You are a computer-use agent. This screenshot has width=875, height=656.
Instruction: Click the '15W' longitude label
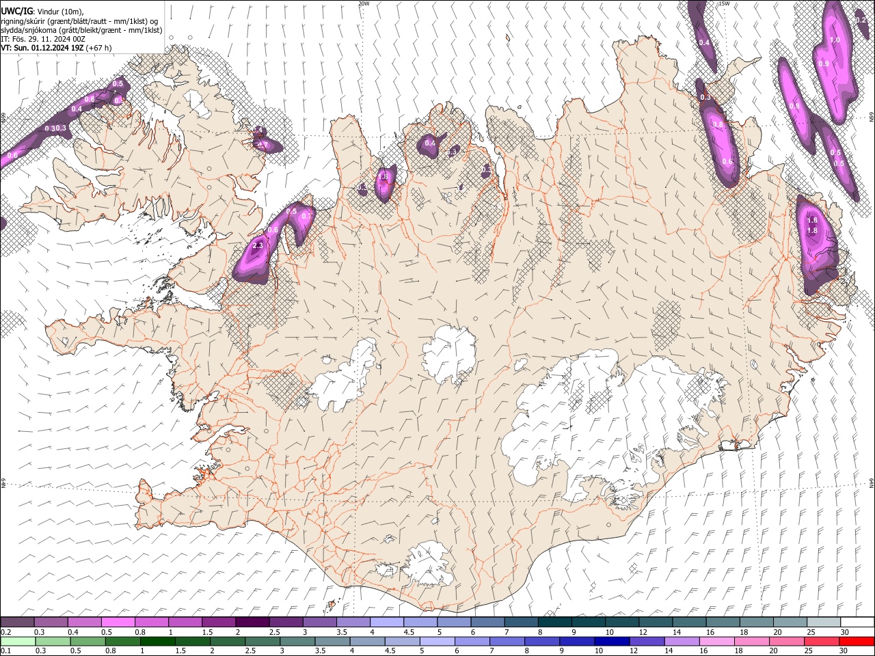coord(725,3)
